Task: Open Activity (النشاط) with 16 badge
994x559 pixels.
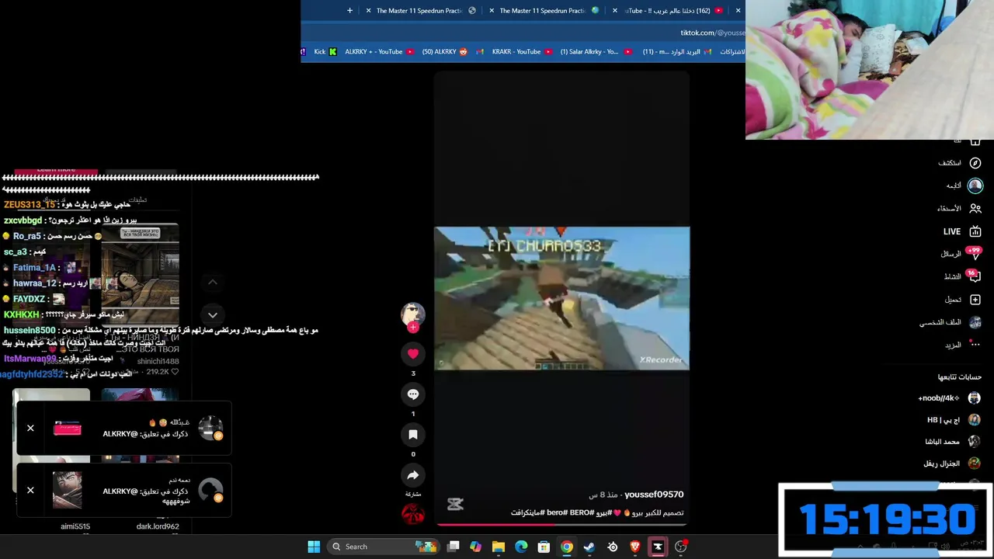Action: [x=961, y=276]
